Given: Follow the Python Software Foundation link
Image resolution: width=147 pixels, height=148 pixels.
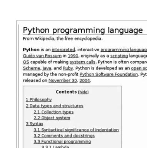Looking at the screenshot, I should click(109, 74).
